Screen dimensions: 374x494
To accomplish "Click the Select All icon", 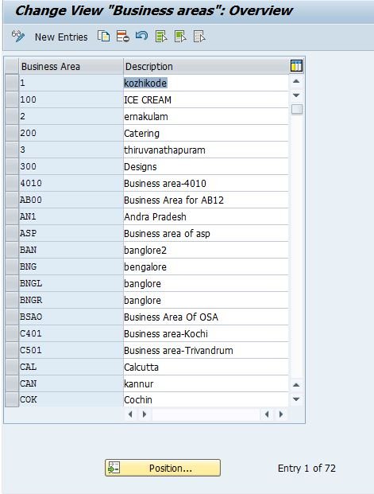I will pyautogui.click(x=161, y=37).
